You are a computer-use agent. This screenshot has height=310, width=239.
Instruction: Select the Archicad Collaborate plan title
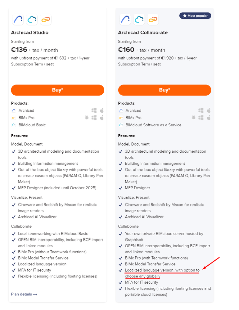[143, 33]
